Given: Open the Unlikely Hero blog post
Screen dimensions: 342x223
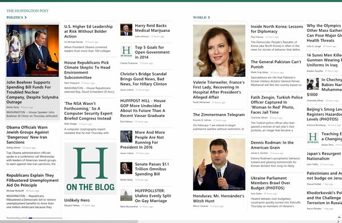Looking at the screenshot, I should click(x=77, y=200).
